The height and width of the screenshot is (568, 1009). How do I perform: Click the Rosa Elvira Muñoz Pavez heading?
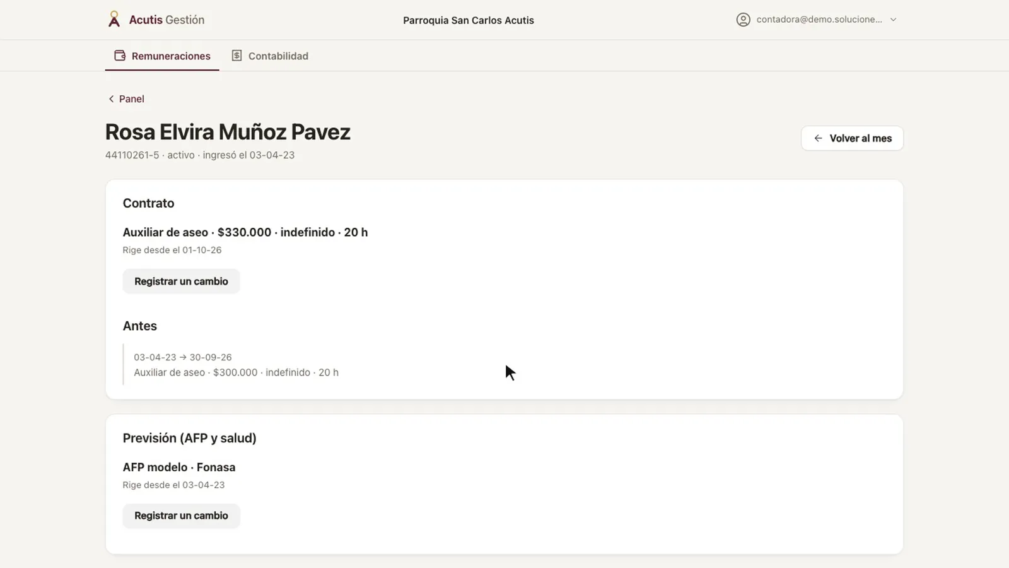tap(228, 132)
